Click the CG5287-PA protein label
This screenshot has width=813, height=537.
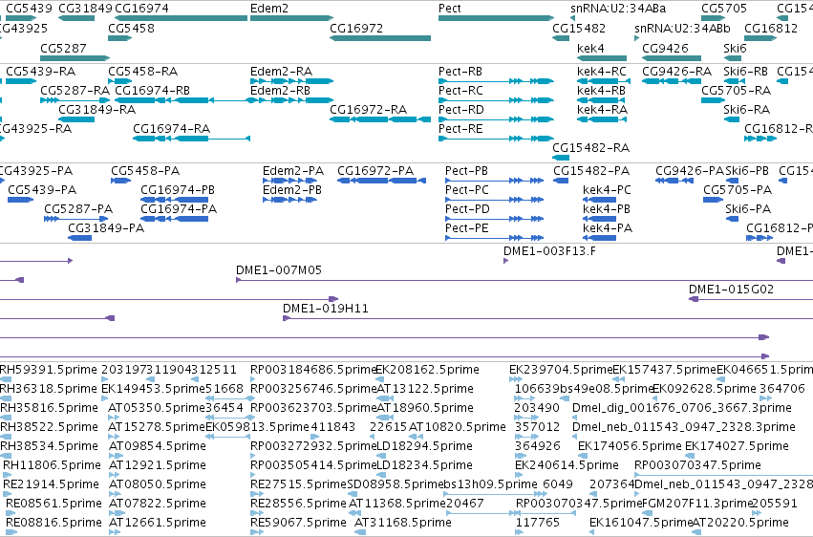(78, 209)
